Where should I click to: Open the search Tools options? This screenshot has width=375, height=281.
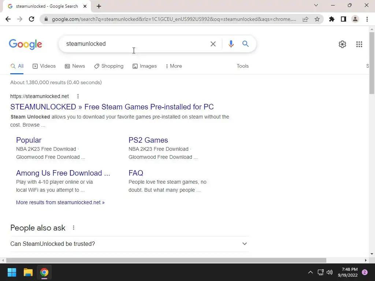(x=242, y=66)
